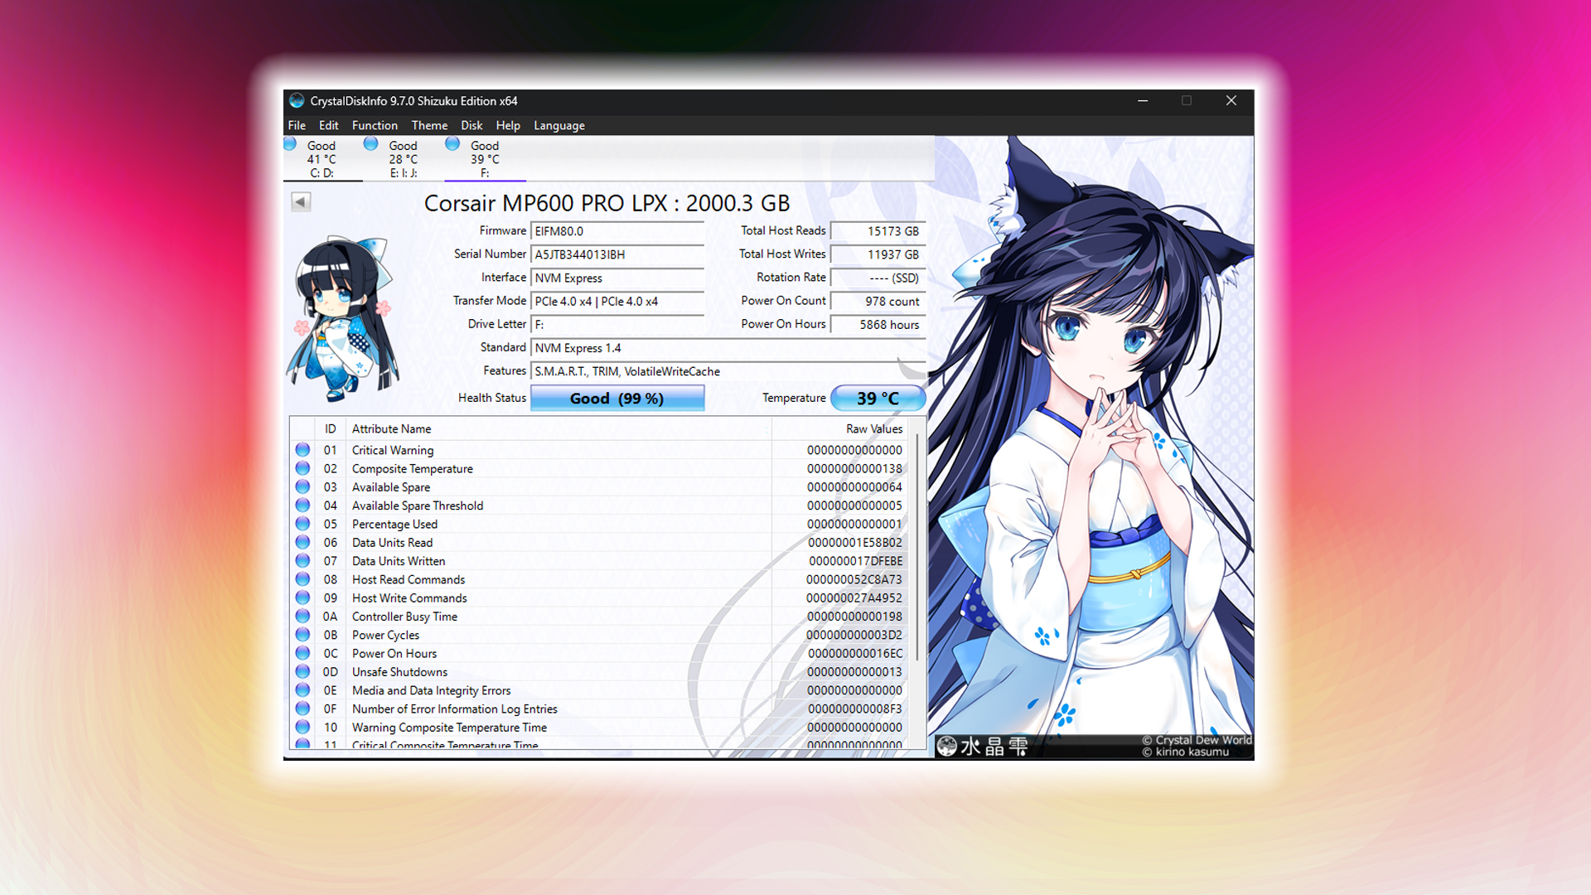
Task: Open the Language menu
Action: pyautogui.click(x=559, y=125)
